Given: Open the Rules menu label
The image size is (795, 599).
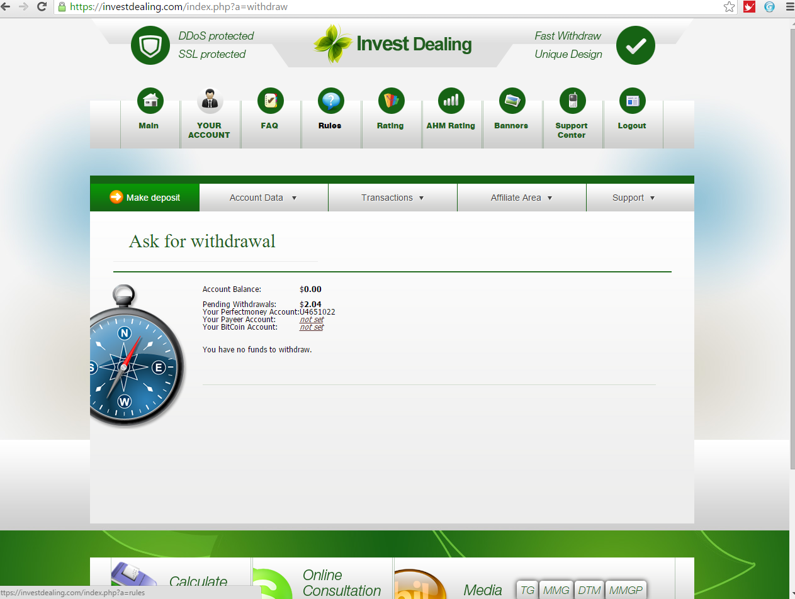Looking at the screenshot, I should click(x=330, y=126).
